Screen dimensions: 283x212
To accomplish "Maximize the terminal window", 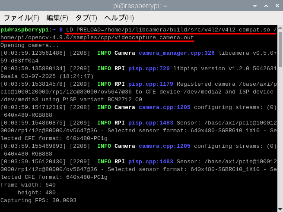I will coord(266,6).
